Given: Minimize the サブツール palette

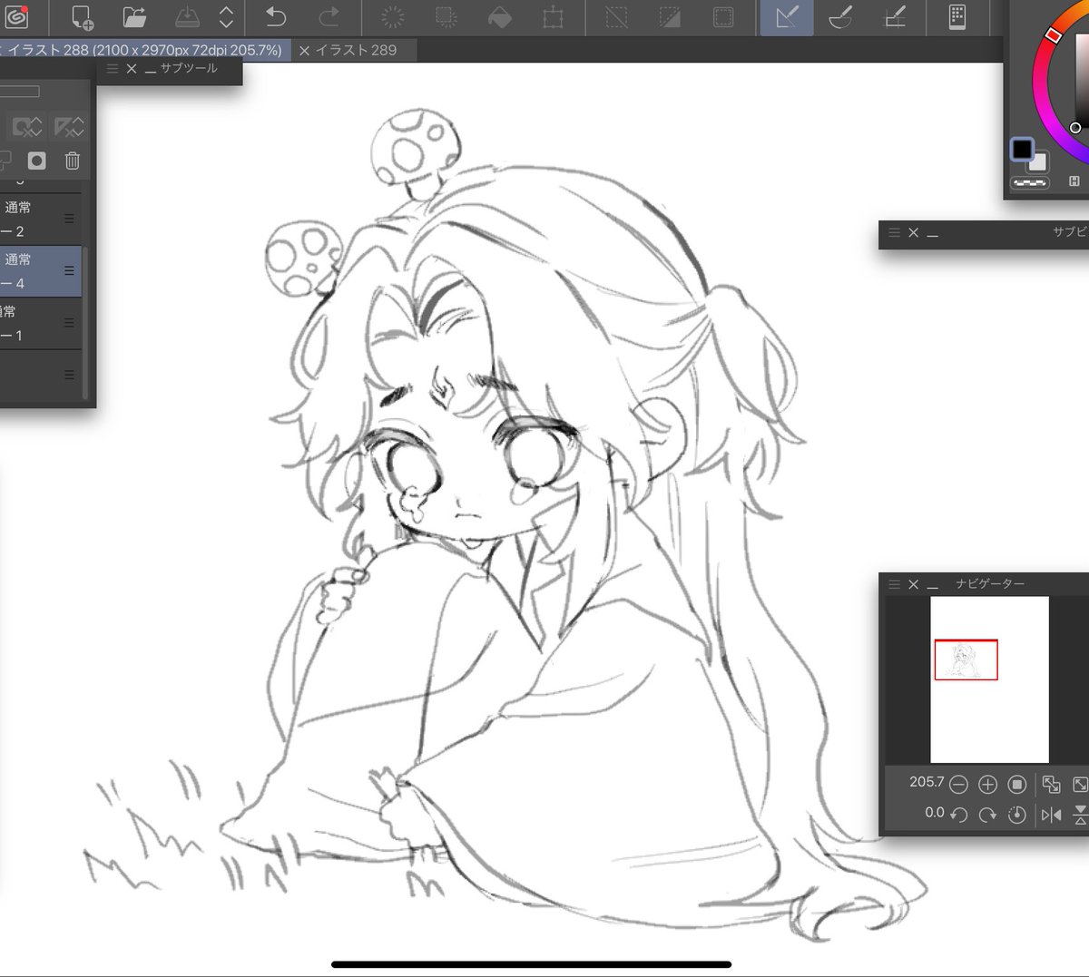Looking at the screenshot, I should [x=151, y=70].
